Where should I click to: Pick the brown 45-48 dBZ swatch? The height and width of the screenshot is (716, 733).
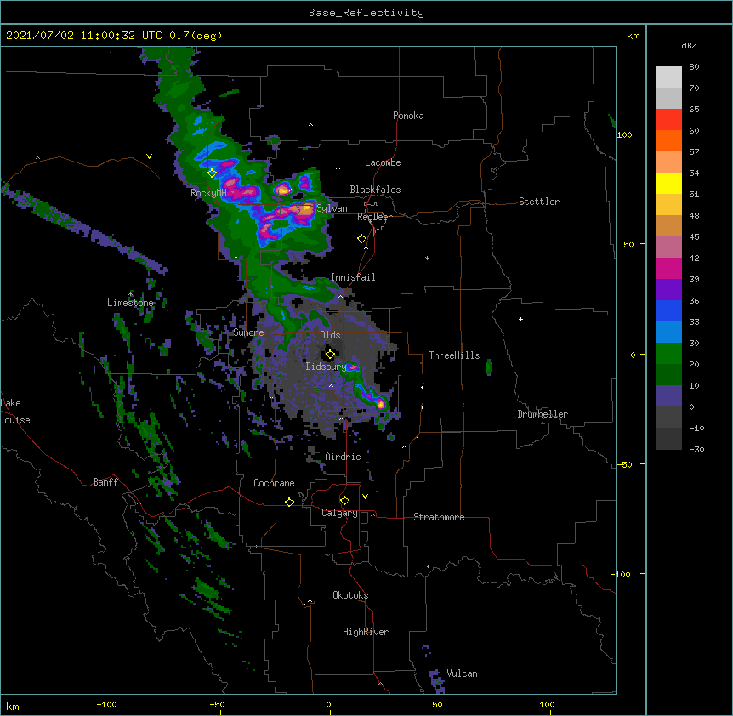(x=668, y=225)
